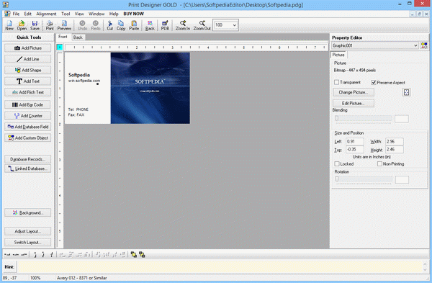Open the Graphic001 object selector dropdown
Viewport: 432px width, 283px height.
[415, 46]
